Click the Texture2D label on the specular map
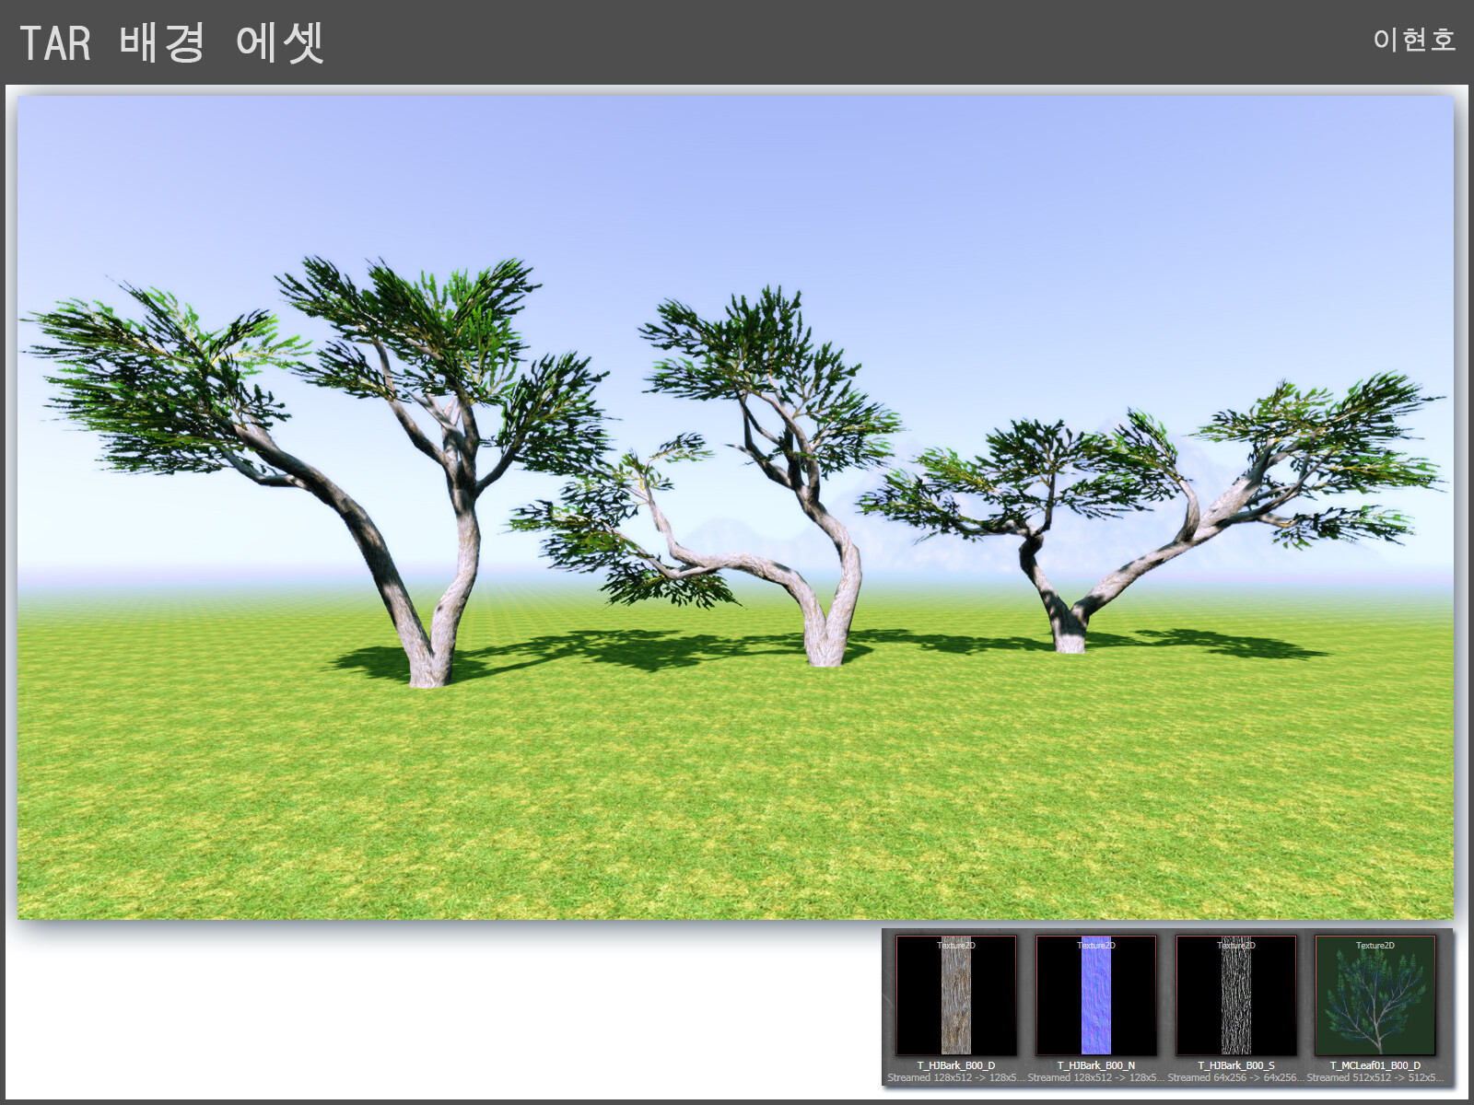Image resolution: width=1474 pixels, height=1105 pixels. (x=1236, y=946)
